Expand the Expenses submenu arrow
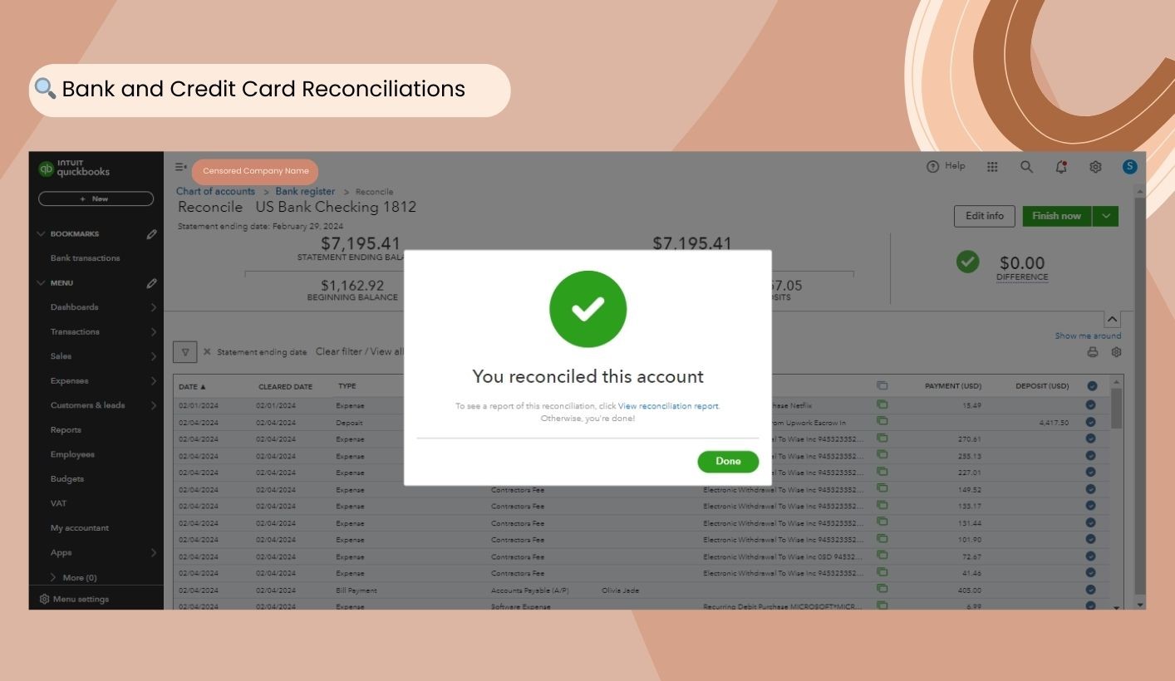 (x=154, y=381)
